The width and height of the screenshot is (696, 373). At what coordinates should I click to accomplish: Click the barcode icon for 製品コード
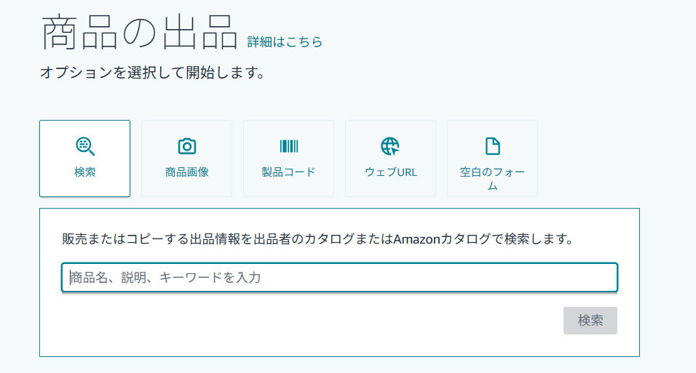point(288,146)
